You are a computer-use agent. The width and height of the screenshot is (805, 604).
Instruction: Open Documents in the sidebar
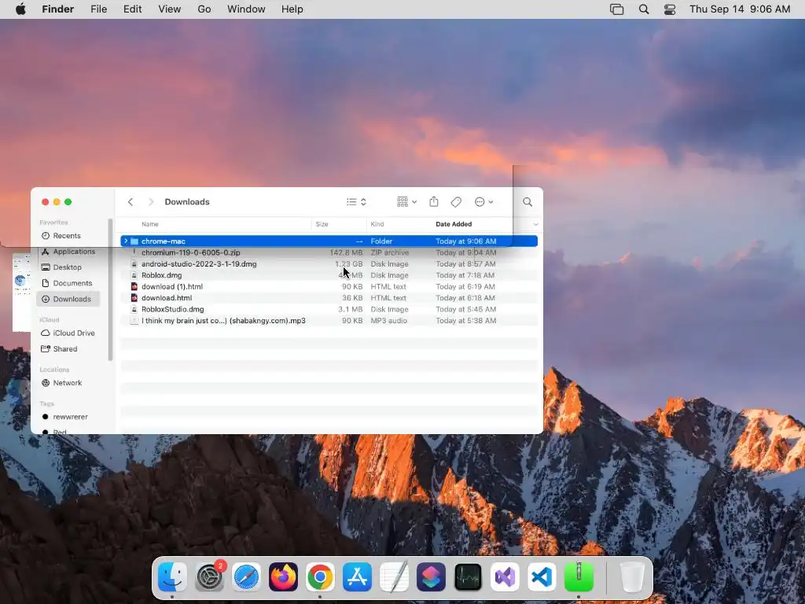pyautogui.click(x=68, y=283)
